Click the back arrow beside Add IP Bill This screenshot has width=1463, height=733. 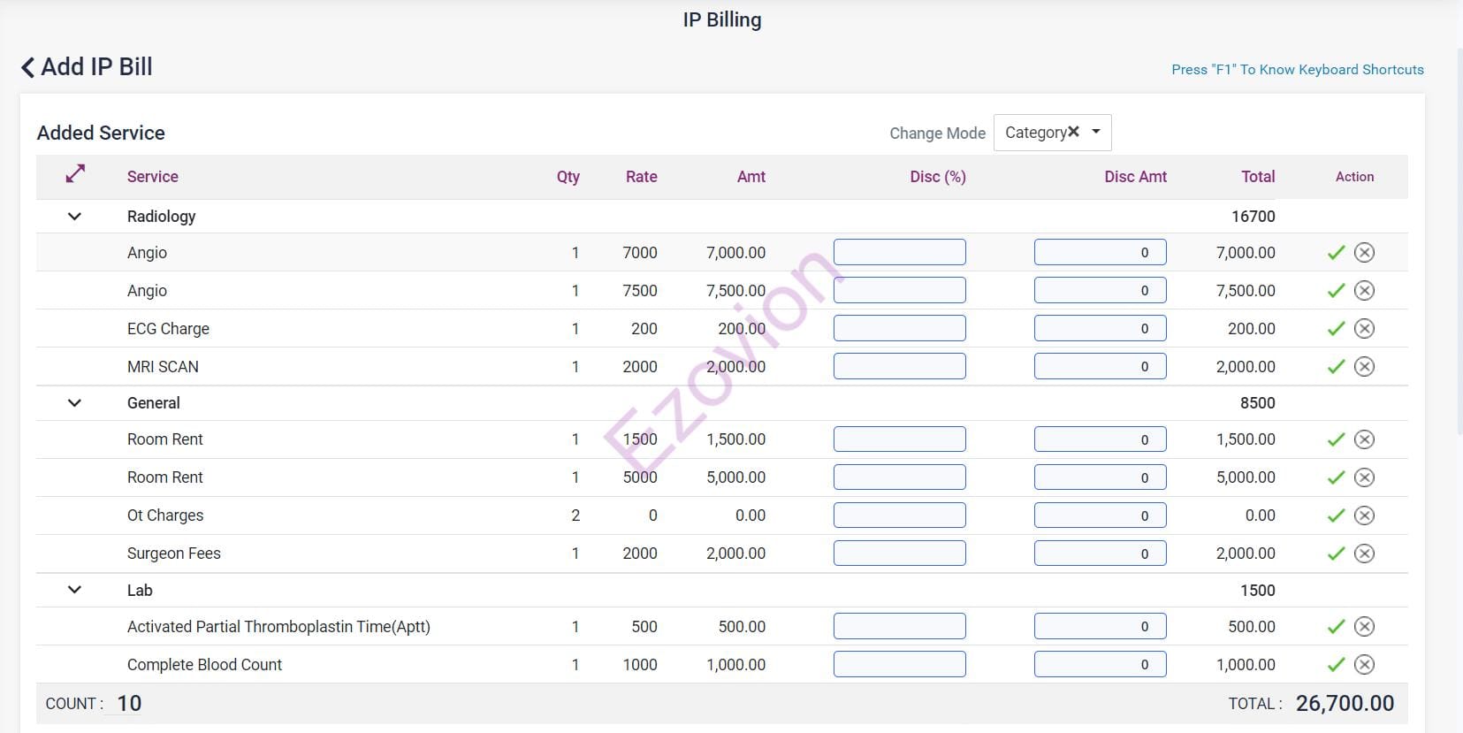[x=28, y=67]
